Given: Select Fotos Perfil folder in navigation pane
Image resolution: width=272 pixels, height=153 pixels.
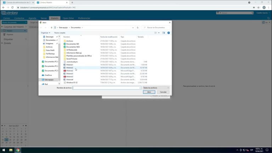Looking at the screenshot, I should pos(50,50).
